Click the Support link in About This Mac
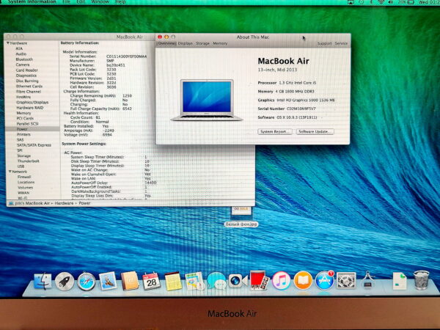440x330 pixels. coord(324,43)
